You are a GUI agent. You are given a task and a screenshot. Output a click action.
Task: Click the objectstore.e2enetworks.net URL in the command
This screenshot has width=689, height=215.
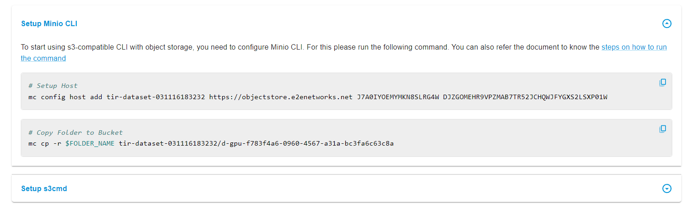pyautogui.click(x=281, y=97)
